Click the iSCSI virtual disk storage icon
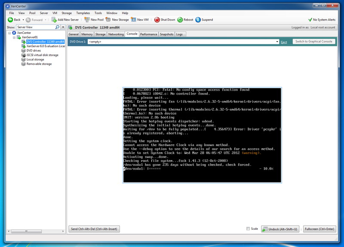 click(24, 55)
